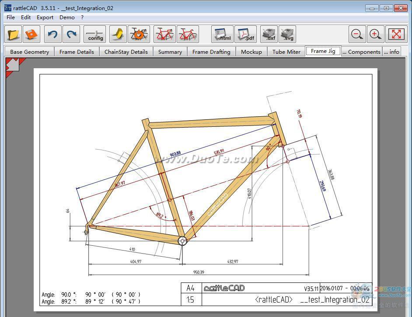Click the 64 vertical dimension label
This screenshot has width=412, height=317.
(x=68, y=211)
